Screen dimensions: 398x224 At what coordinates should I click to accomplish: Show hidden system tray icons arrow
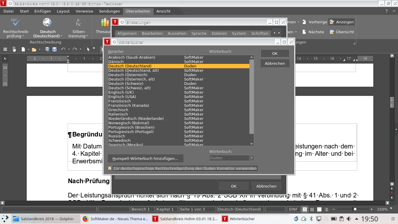click(x=356, y=219)
